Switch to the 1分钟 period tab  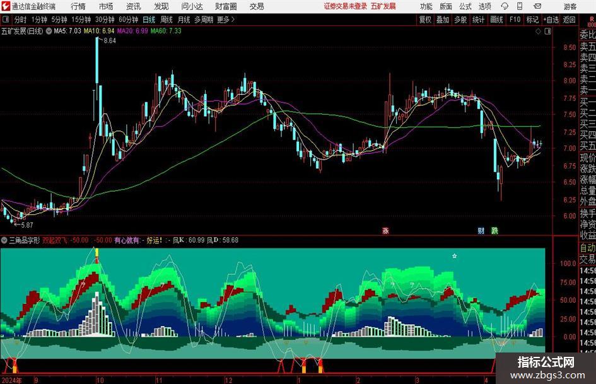tap(39, 20)
